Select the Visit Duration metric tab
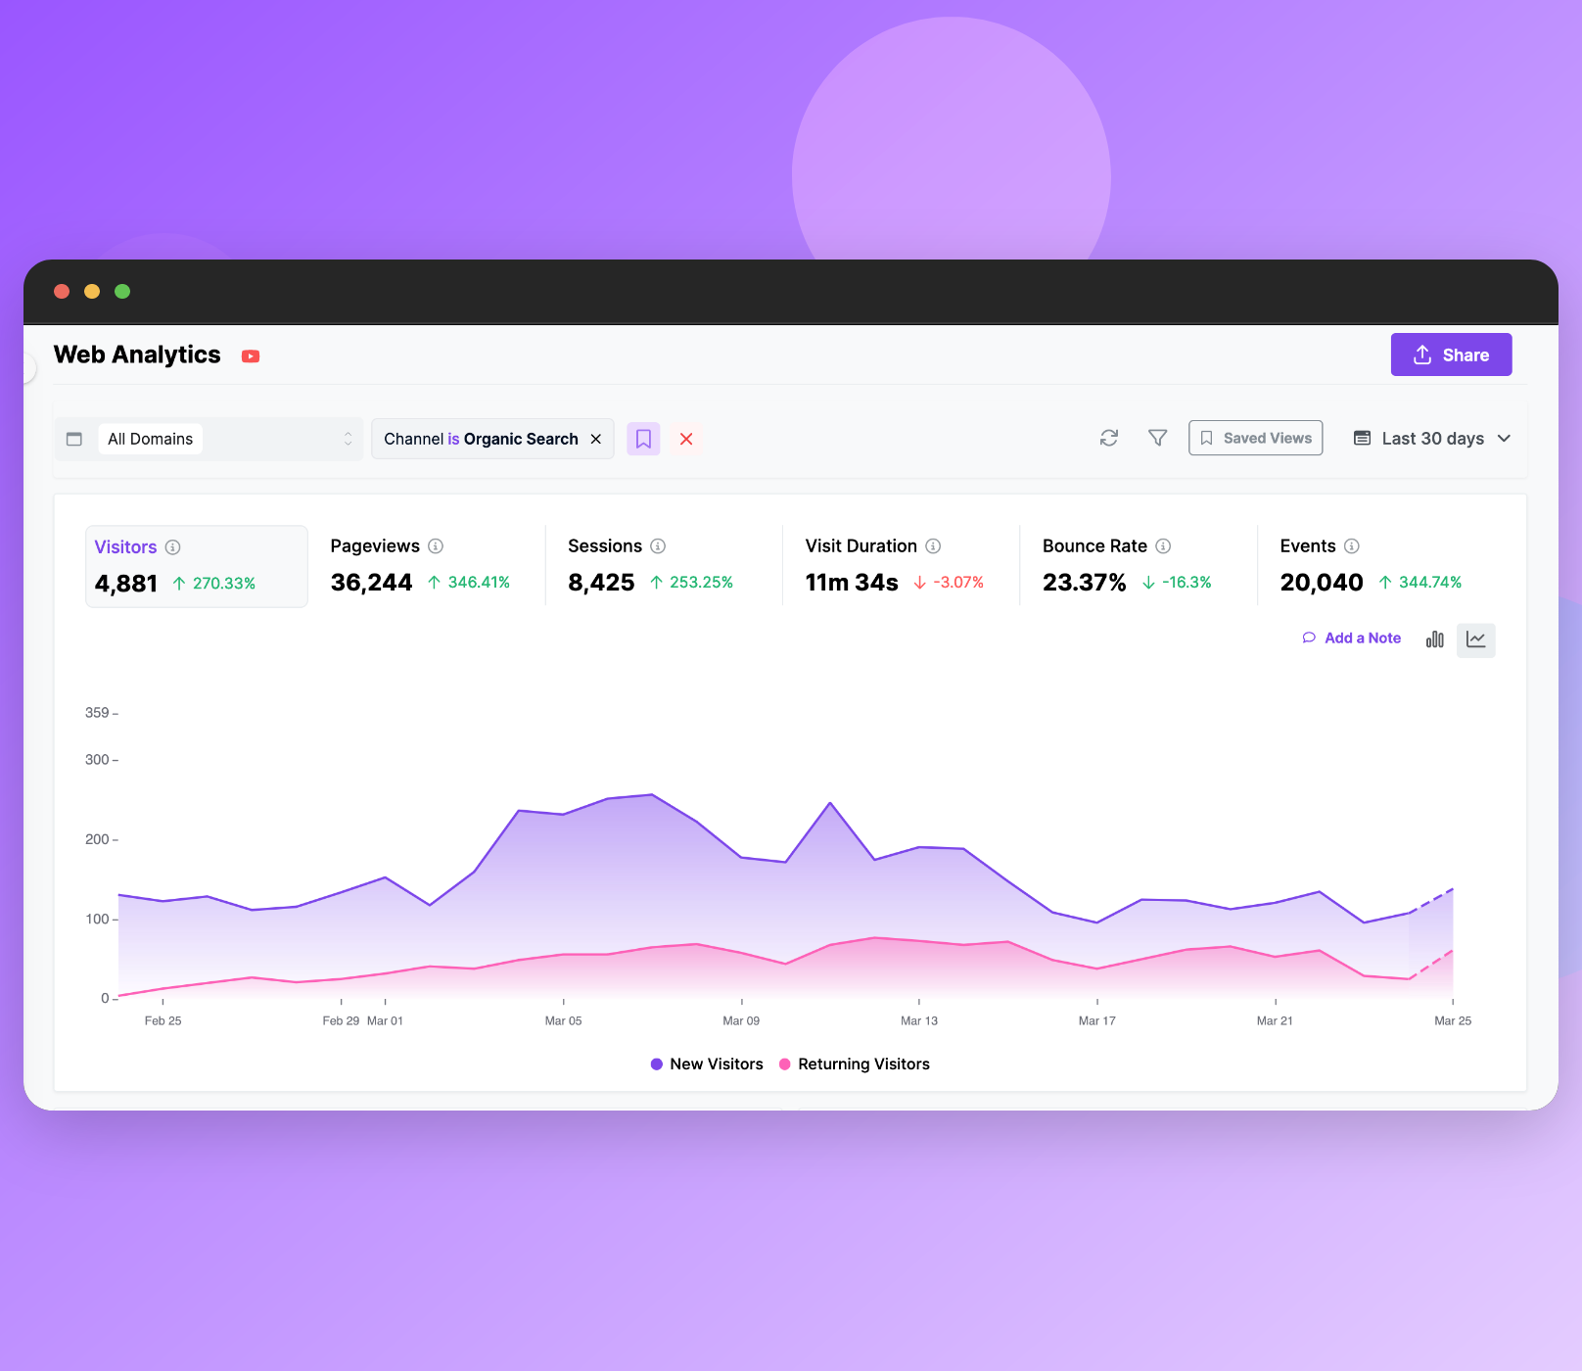The width and height of the screenshot is (1582, 1371). coord(901,565)
